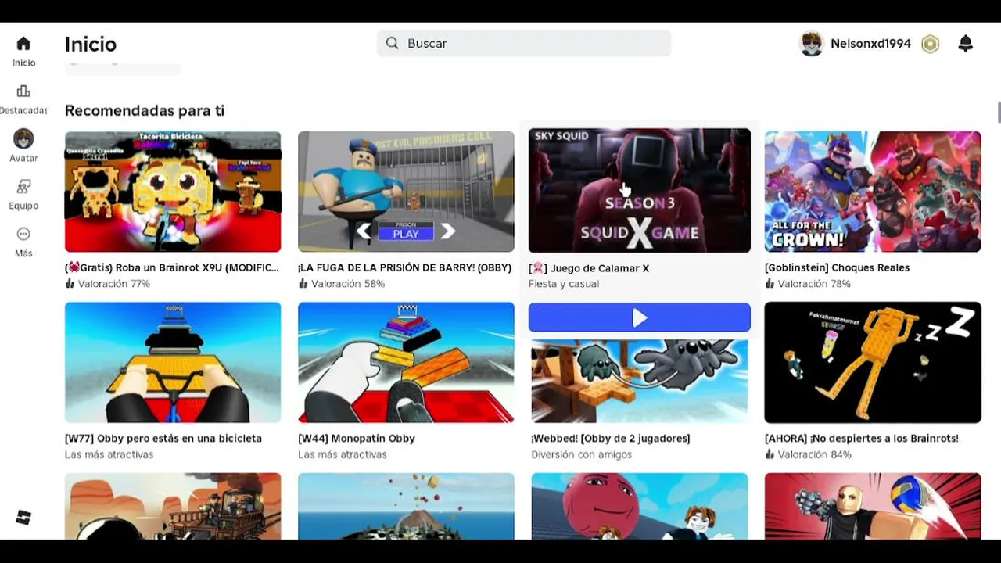Open the Webbed spider game thumbnail
Screen dimensions: 1001x563
640,381
